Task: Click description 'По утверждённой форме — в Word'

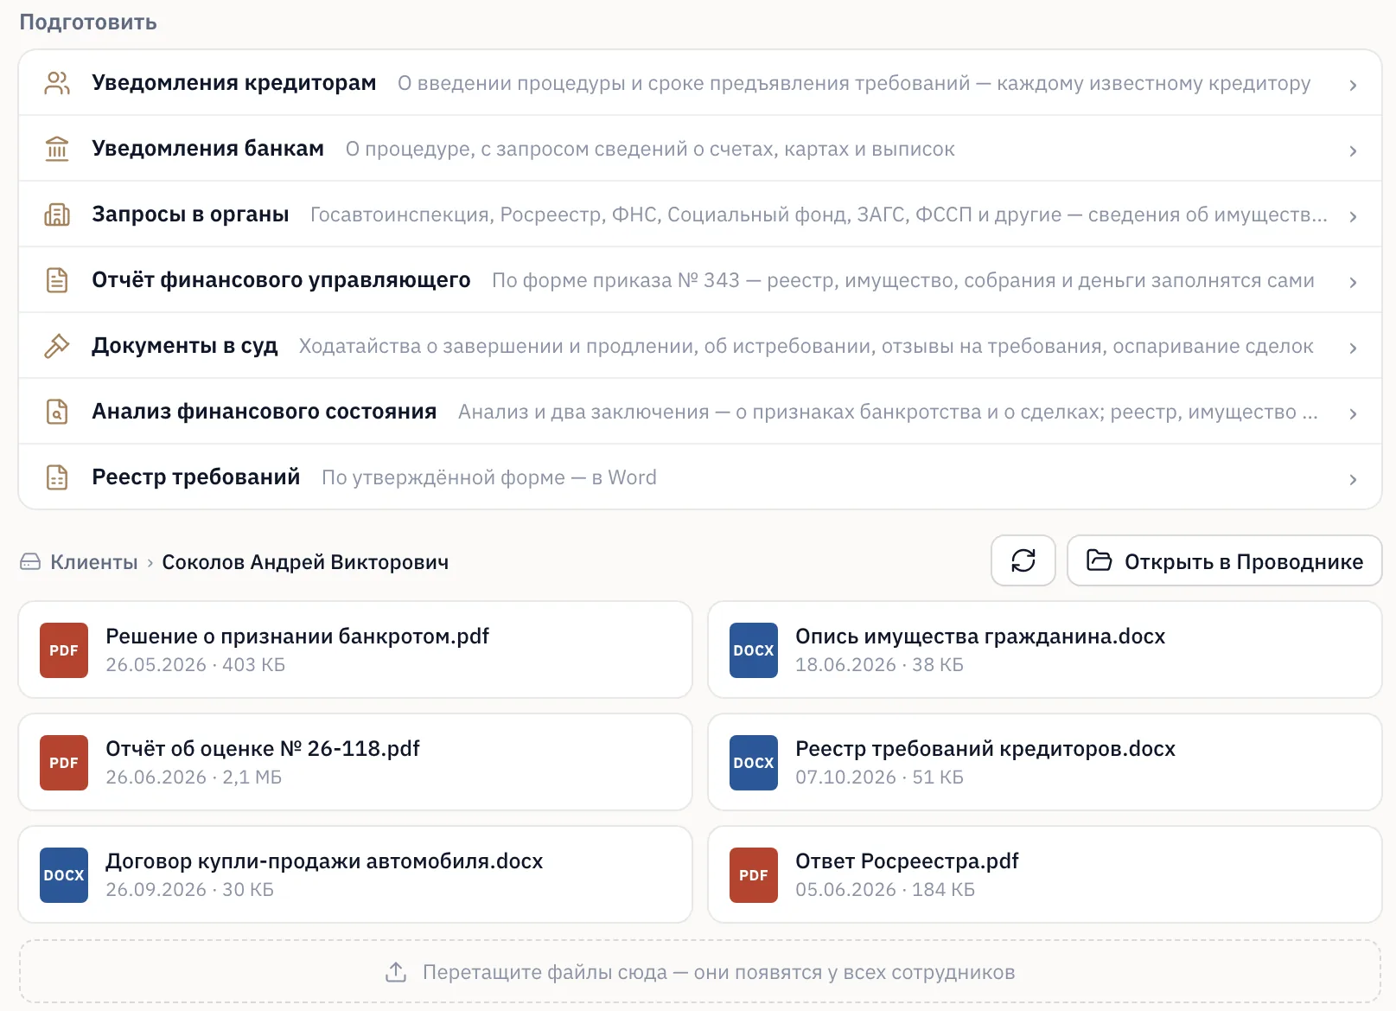Action: coord(489,477)
